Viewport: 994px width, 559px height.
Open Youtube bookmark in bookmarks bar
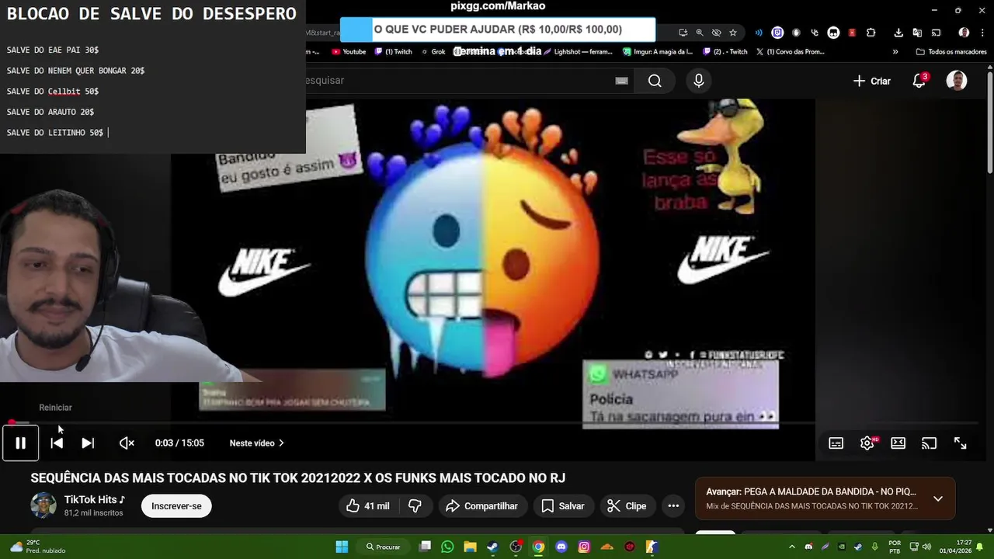[349, 52]
